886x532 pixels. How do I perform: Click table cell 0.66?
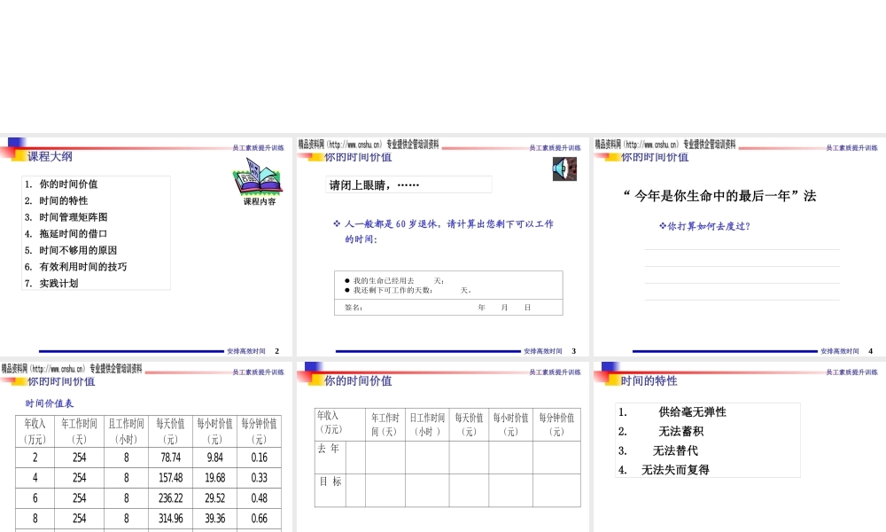(x=260, y=519)
